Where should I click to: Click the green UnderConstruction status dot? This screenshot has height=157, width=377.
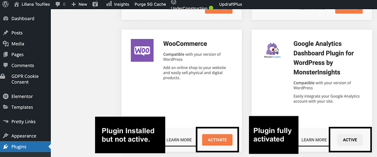point(211,8)
